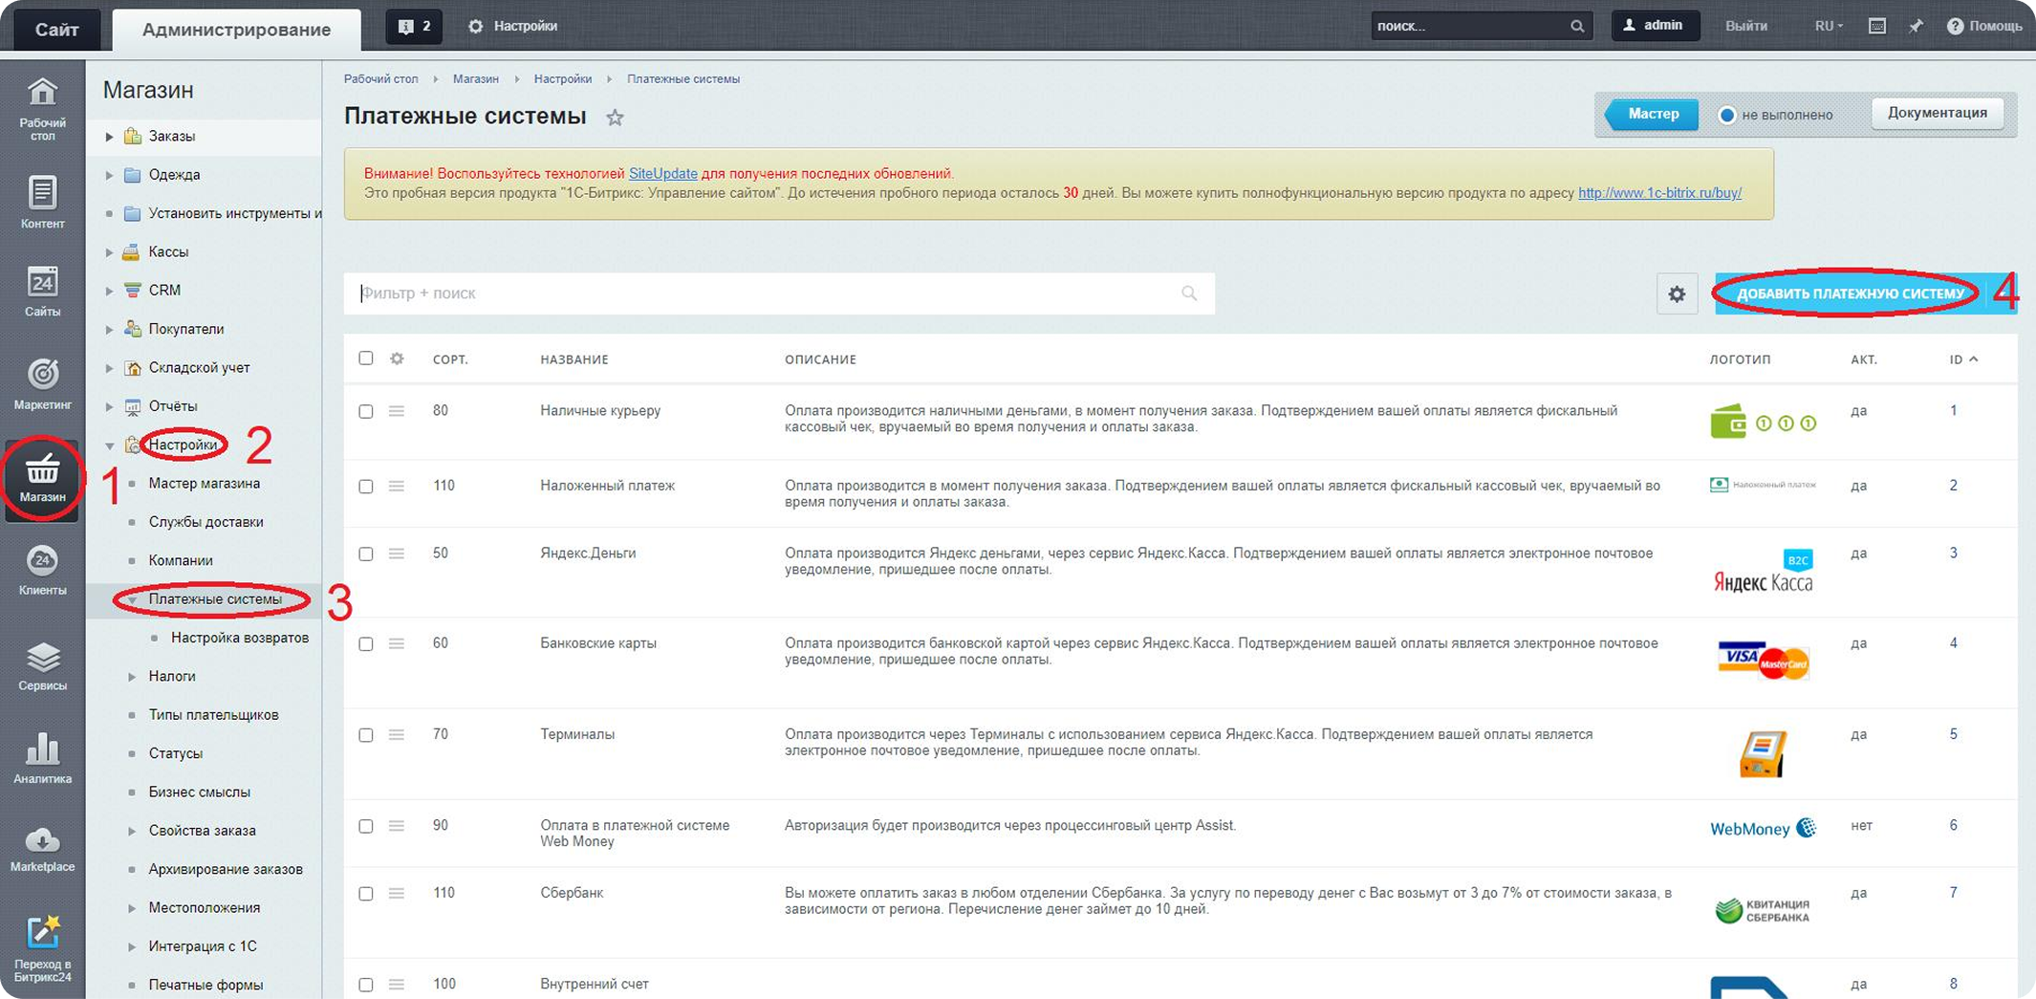Screen dimensions: 2036x999
Task: Tick checkbox for Сбербанк row
Action: (x=365, y=894)
